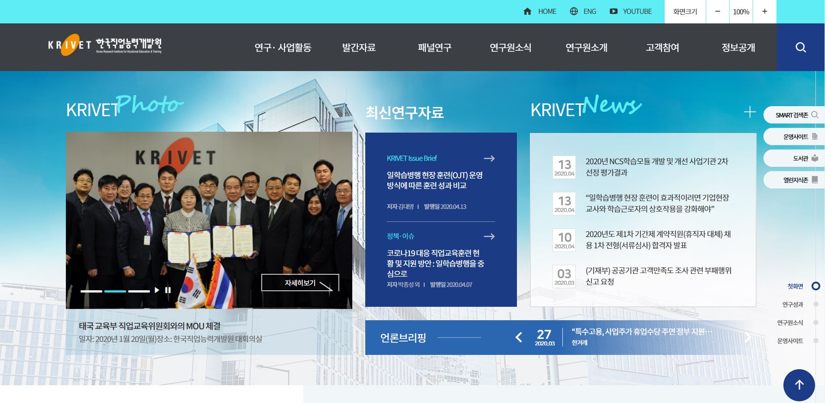
Task: Open the search magnifier icon in header
Action: pyautogui.click(x=801, y=47)
